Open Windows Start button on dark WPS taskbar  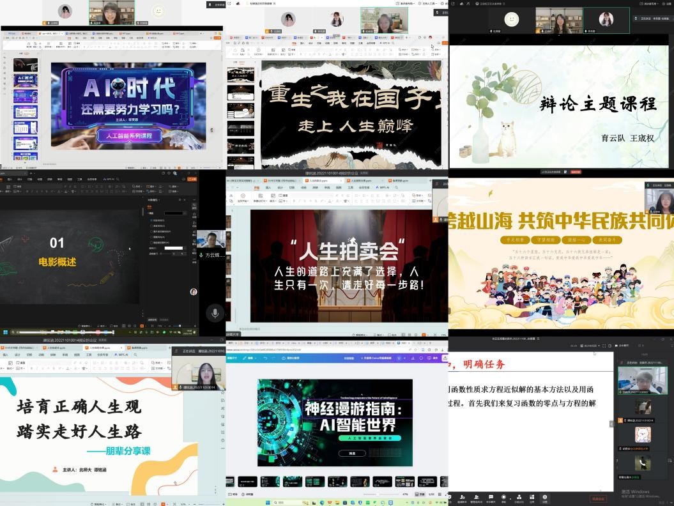click(5, 332)
